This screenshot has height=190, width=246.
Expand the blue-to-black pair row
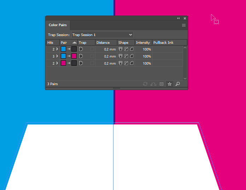click(x=57, y=49)
